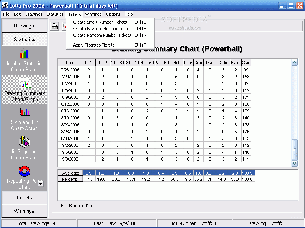Open the Statistics menu
305x228 pixels.
pyautogui.click(x=55, y=14)
